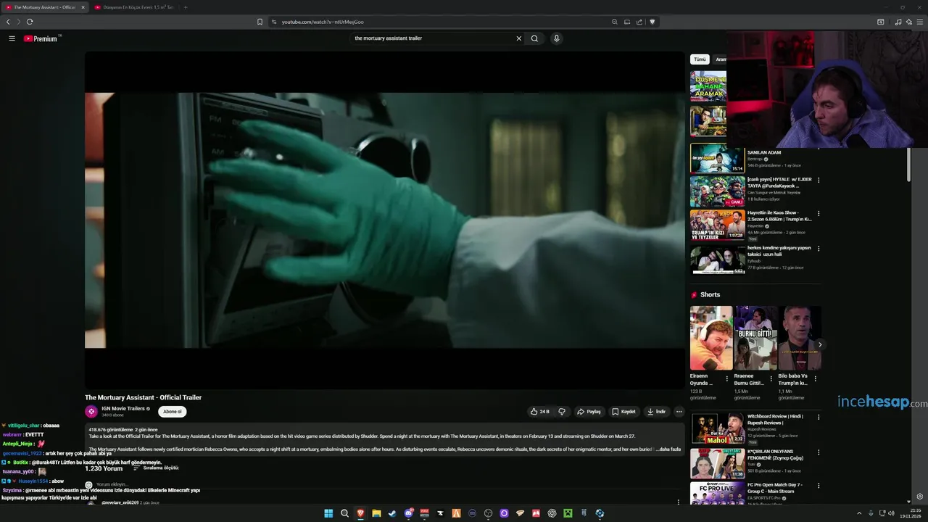This screenshot has width=928, height=522.
Task: Open Windows Start menu
Action: coord(328,513)
